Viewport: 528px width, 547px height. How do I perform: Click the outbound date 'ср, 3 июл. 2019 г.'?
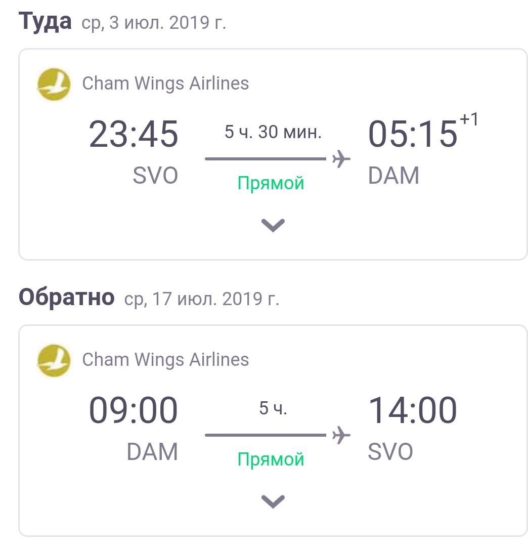[x=153, y=23]
